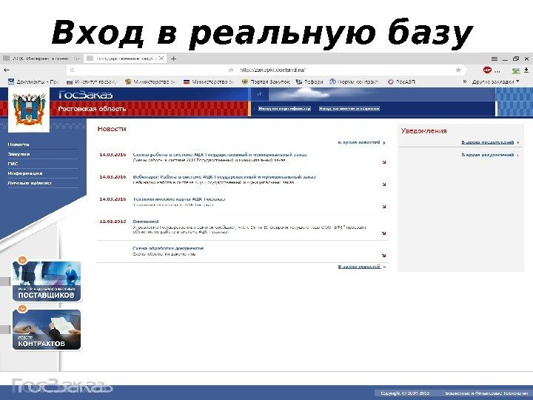This screenshot has width=533, height=400.
Task: Open the Портал Закупок bookmark
Action: point(266,81)
